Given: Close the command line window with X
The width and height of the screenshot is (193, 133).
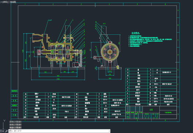Looking at the screenshot, I should click(x=3, y=131).
